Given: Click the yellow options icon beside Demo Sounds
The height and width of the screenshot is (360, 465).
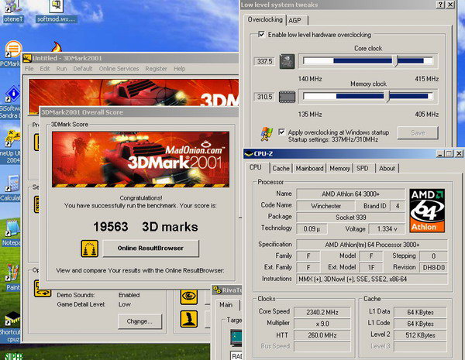Looking at the screenshot, I should (43, 288).
